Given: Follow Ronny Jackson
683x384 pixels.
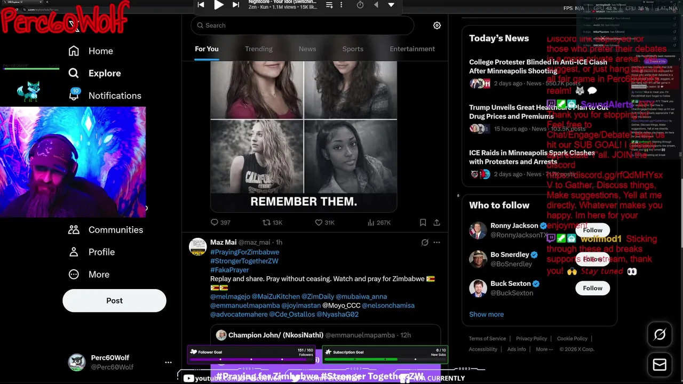Looking at the screenshot, I should coord(592,230).
